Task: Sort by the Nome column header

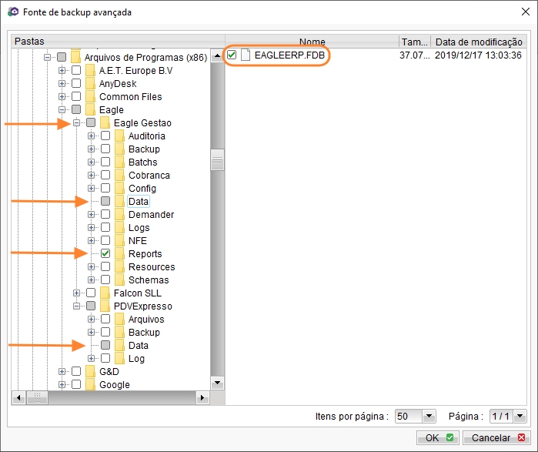Action: click(312, 42)
